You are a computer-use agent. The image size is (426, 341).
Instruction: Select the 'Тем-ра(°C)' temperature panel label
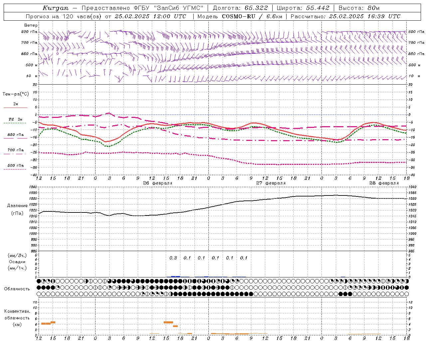point(16,94)
